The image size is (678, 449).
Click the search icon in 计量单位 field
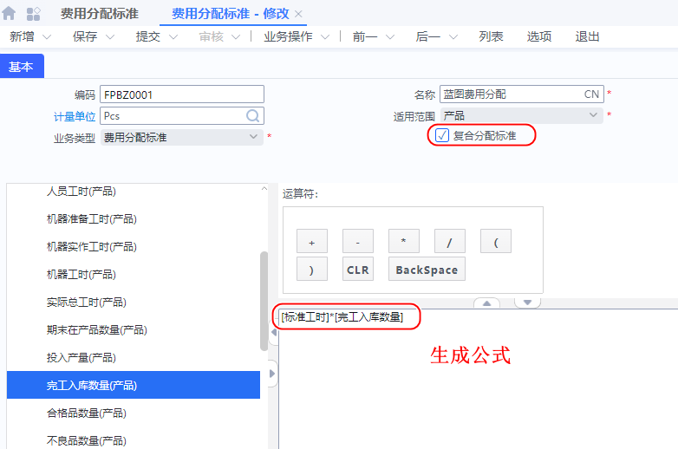[253, 115]
